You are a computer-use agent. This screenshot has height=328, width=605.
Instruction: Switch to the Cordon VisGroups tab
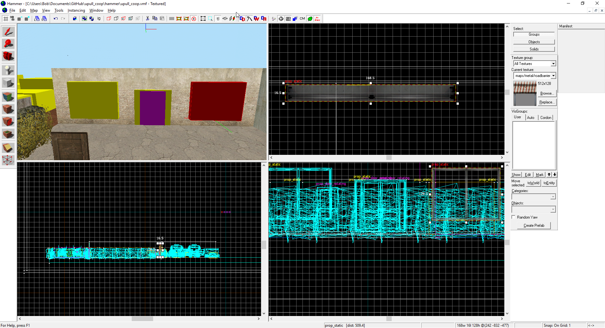coord(546,118)
